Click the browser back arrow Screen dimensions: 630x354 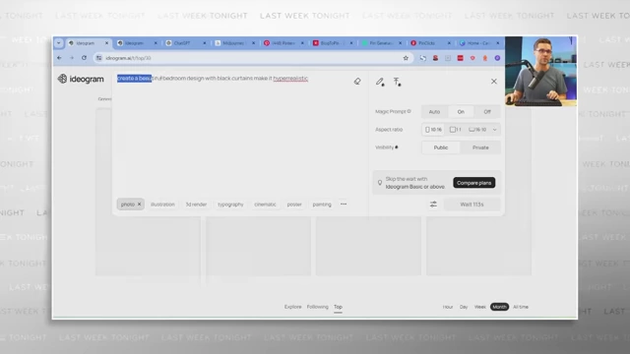pyautogui.click(x=59, y=58)
